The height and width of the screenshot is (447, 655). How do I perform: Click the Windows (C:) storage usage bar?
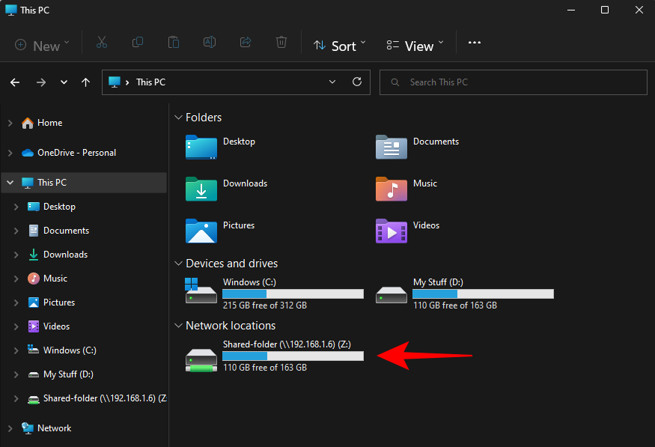click(x=293, y=294)
